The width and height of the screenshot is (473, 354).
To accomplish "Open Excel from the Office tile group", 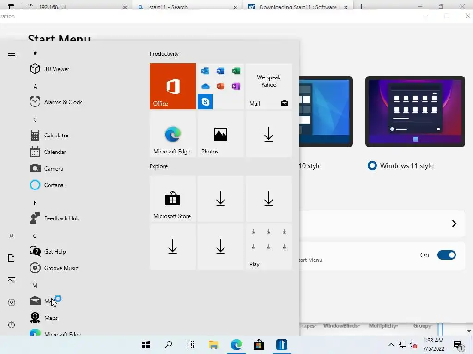I will pos(236,71).
